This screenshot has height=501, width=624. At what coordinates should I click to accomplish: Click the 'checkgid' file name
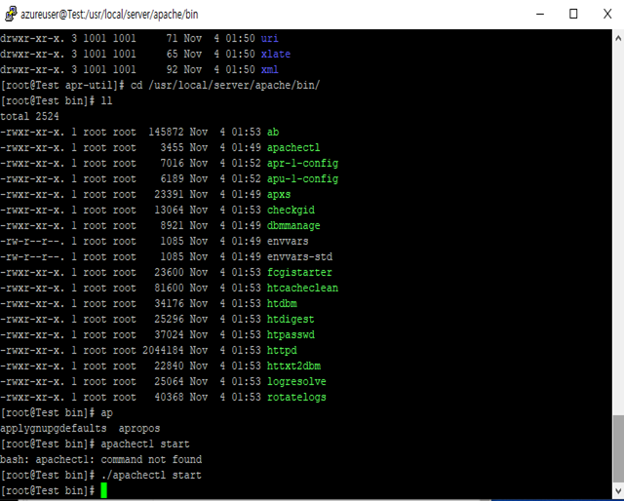pyautogui.click(x=291, y=211)
